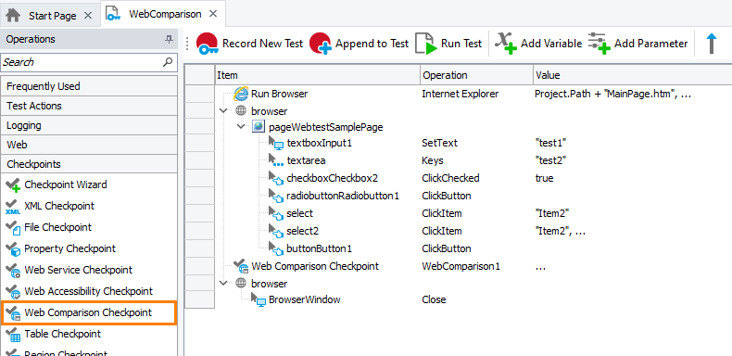
Task: Click the Add Variable icon
Action: point(506,44)
